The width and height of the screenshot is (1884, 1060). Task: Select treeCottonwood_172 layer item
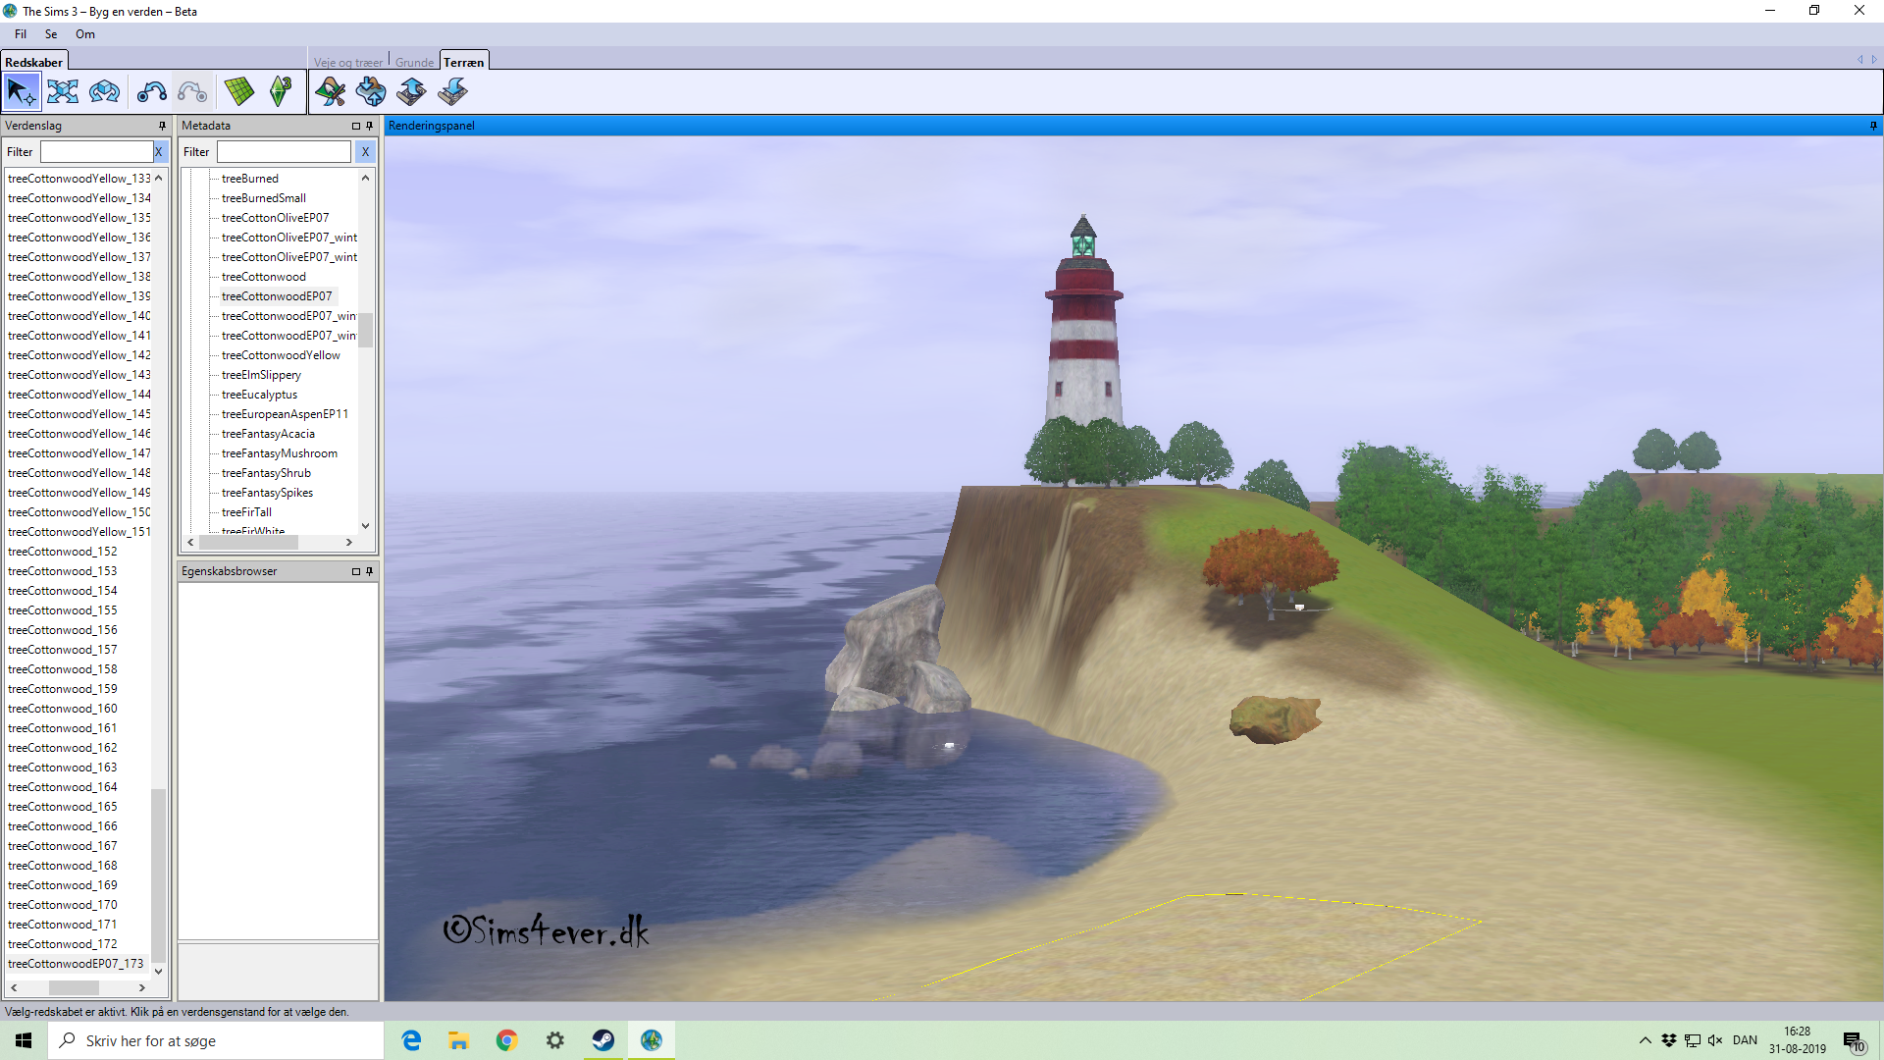[63, 944]
